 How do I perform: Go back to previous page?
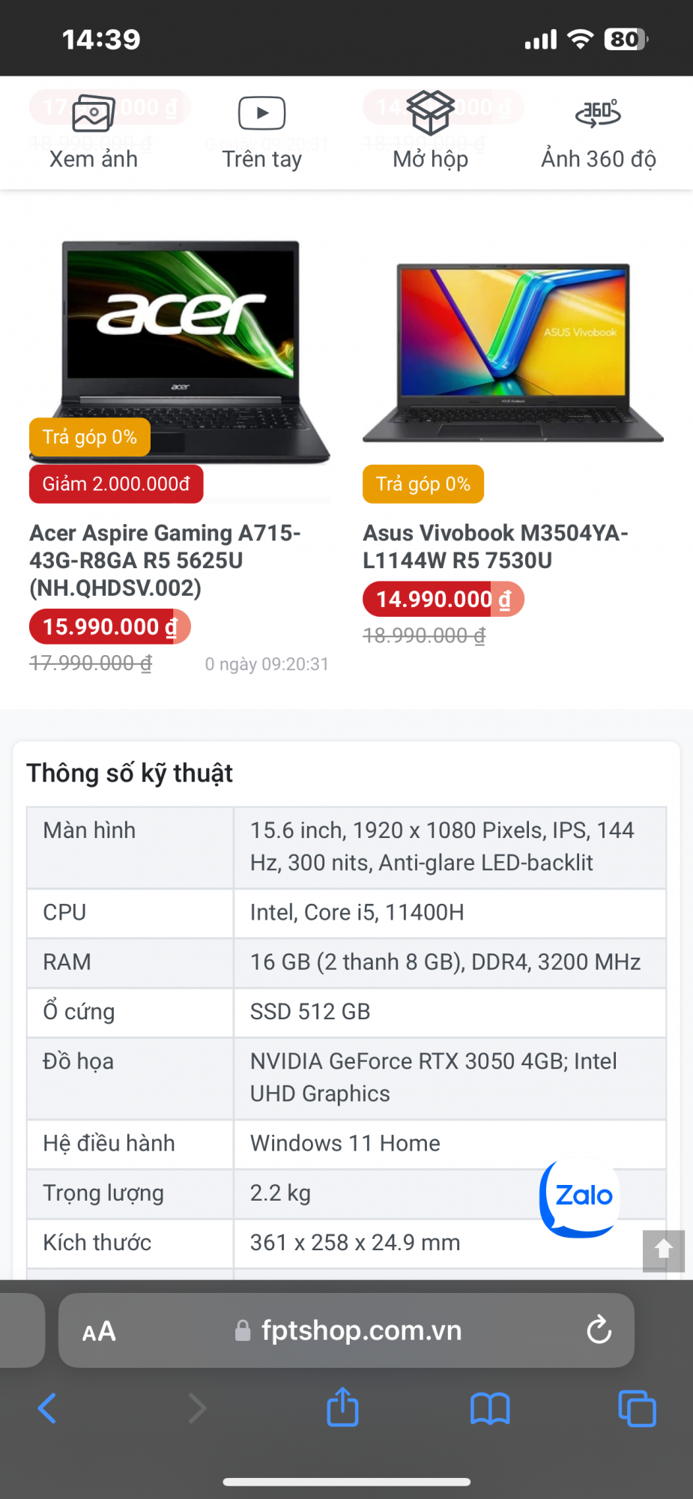click(47, 1408)
